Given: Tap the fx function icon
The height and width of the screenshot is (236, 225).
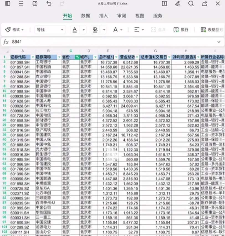Looking at the screenshot, I should pos(6,42).
